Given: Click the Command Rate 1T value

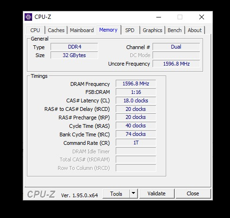Looking at the screenshot, I should 136,143.
